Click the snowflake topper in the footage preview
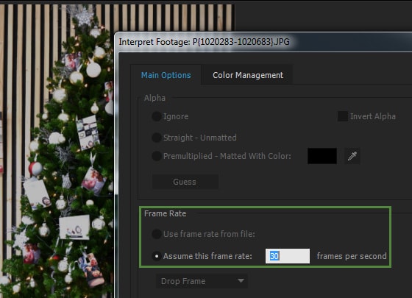This screenshot has width=412, height=298. click(x=85, y=16)
